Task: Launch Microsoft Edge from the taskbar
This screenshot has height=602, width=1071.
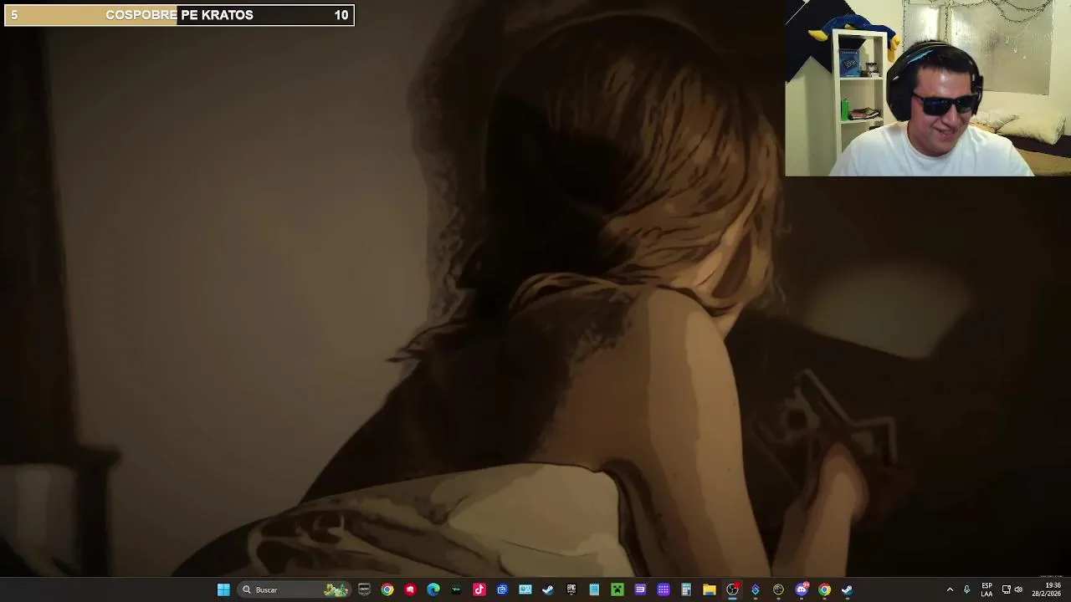Action: [x=433, y=589]
